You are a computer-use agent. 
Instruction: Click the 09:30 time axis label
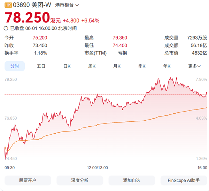click(10, 168)
